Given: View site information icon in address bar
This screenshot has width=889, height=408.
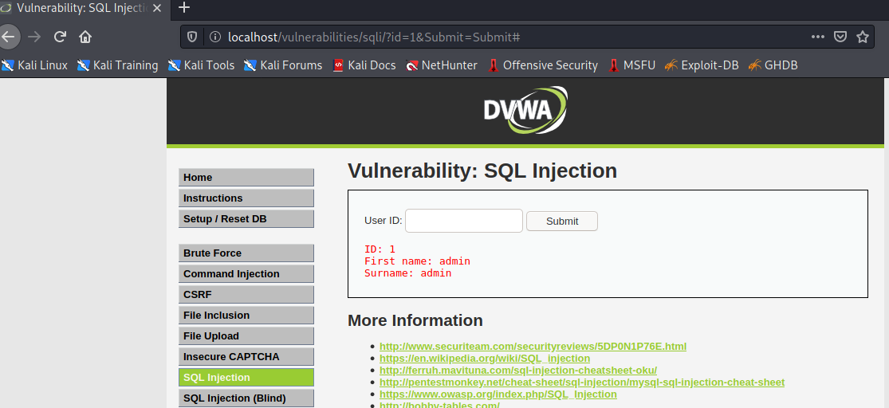Looking at the screenshot, I should click(x=215, y=37).
